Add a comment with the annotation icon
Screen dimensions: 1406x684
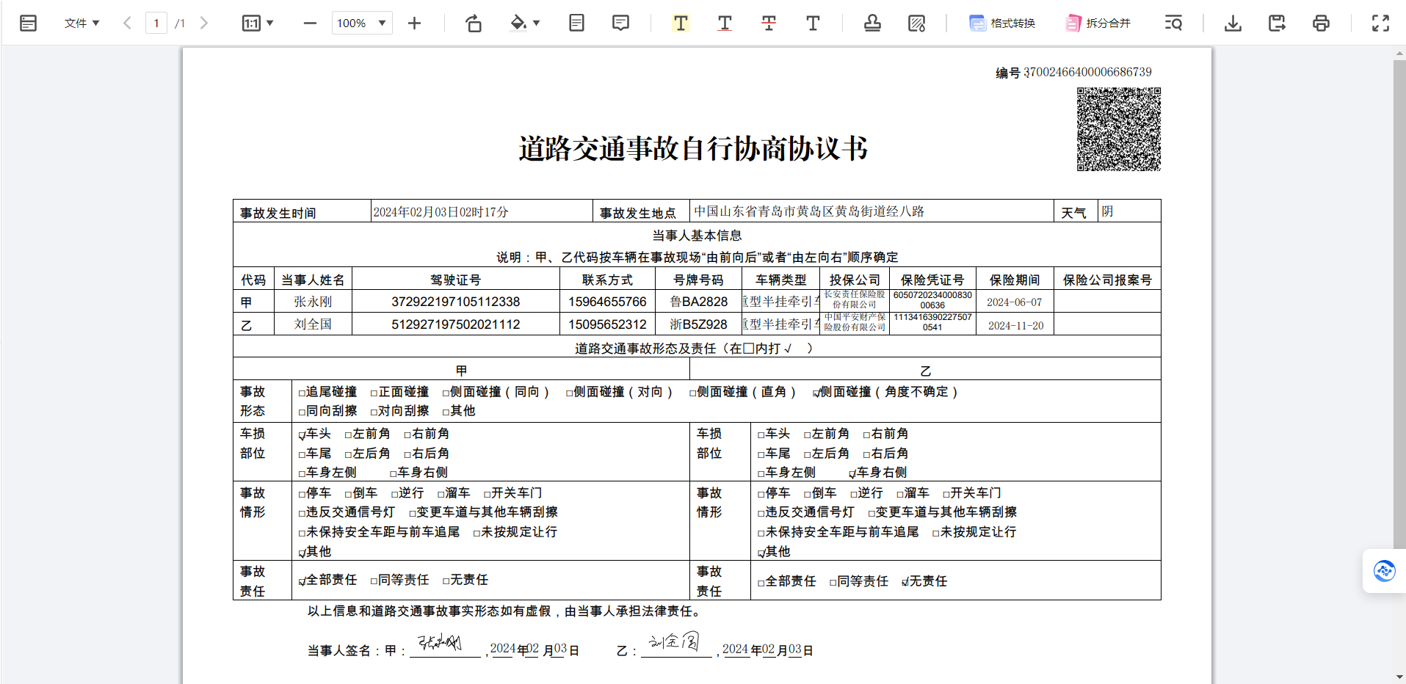click(x=620, y=23)
